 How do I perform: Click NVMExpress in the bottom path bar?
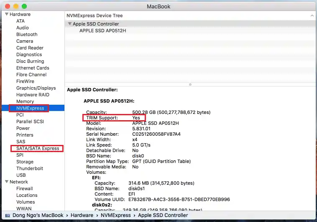(x=116, y=215)
